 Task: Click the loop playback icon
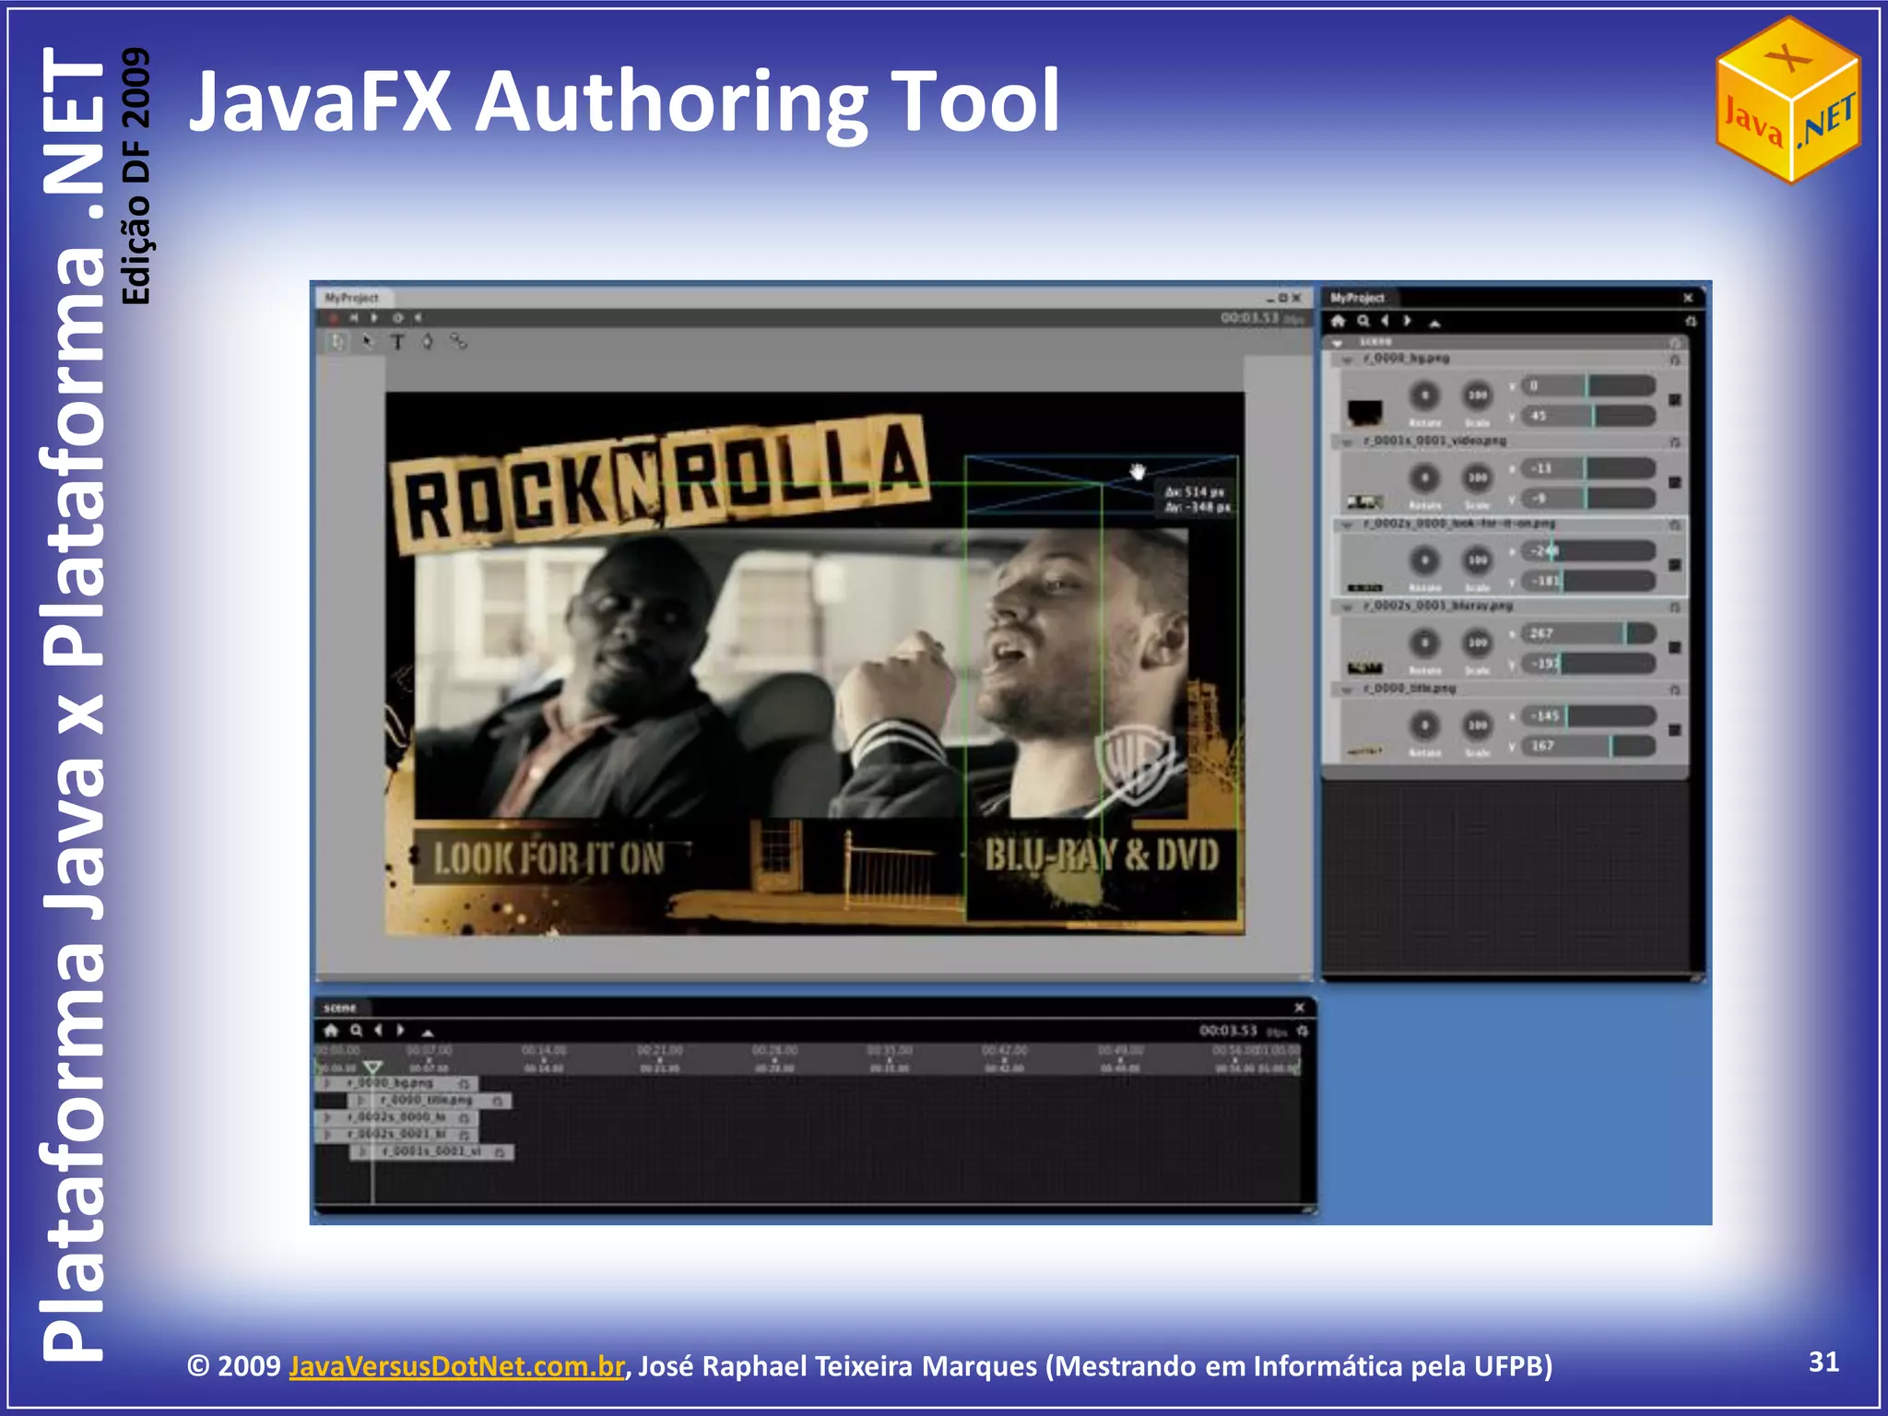[x=397, y=317]
